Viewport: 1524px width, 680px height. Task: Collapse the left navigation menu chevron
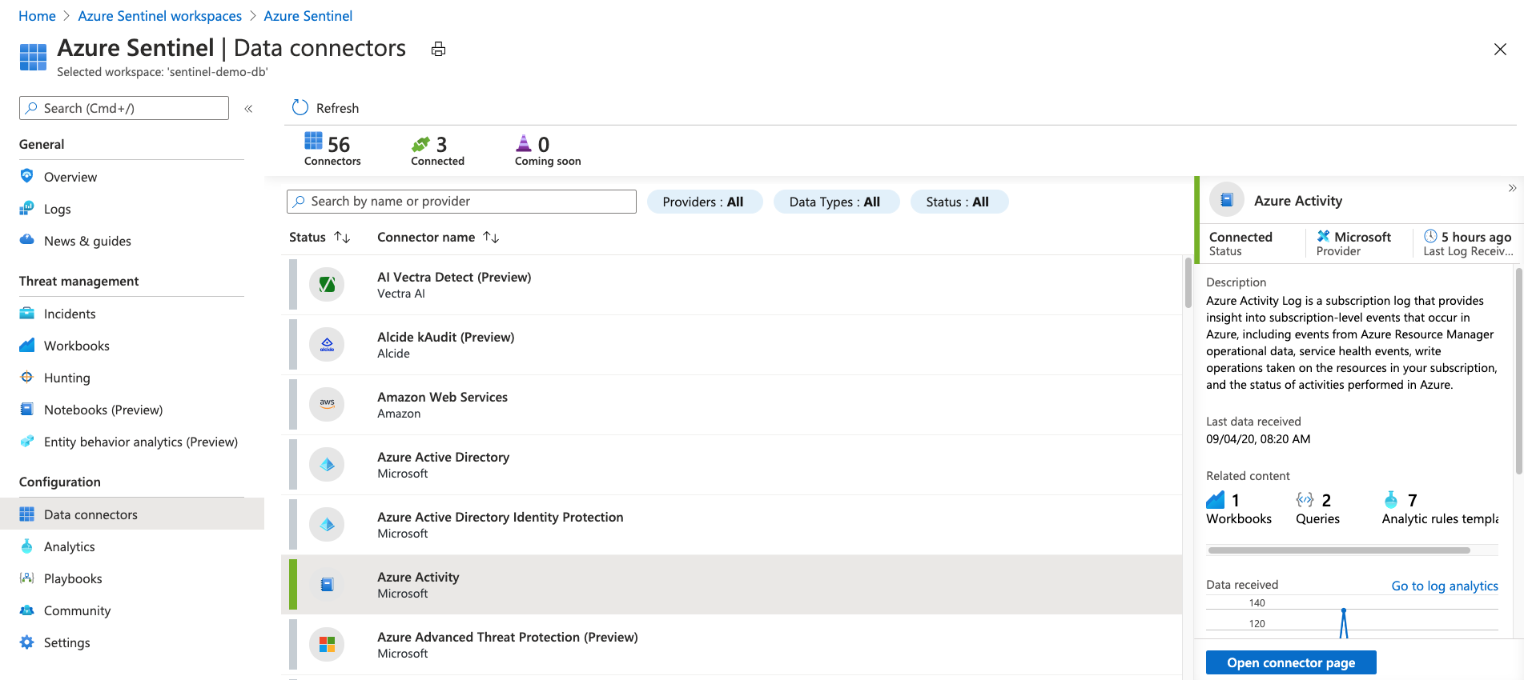[x=248, y=109]
